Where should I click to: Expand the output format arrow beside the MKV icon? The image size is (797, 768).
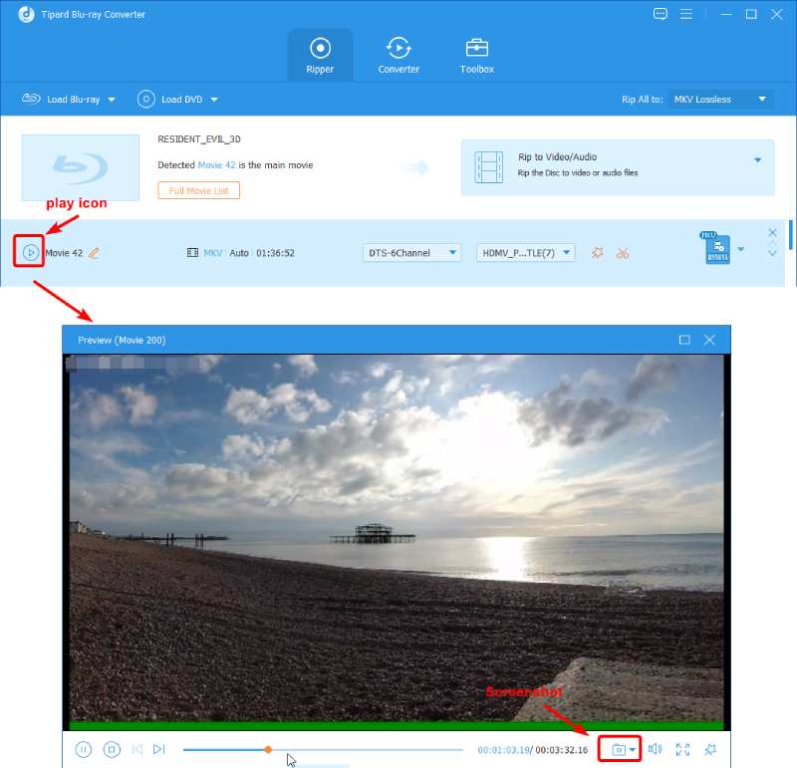tap(741, 249)
